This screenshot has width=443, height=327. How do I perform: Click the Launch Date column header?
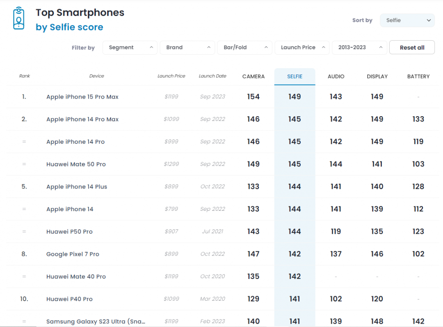(212, 76)
